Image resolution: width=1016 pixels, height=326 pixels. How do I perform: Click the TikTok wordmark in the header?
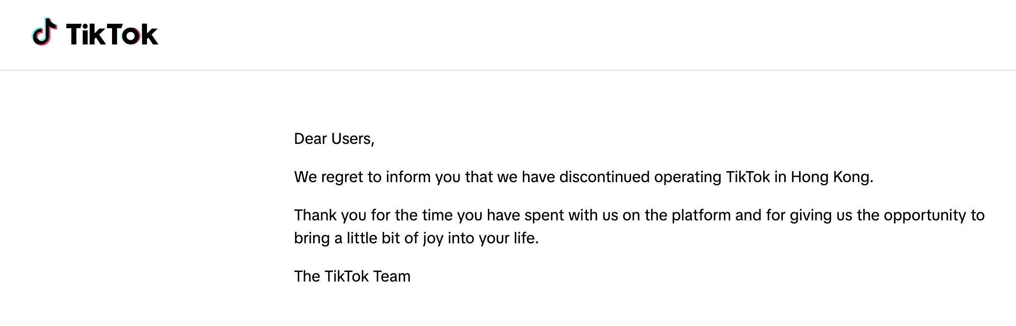point(112,34)
